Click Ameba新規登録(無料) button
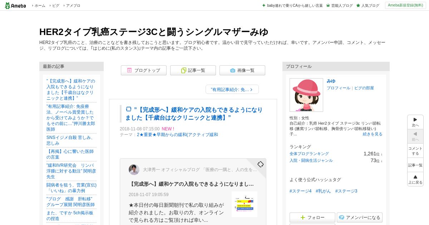Viewport: 429px width, 225px height. [405, 5]
